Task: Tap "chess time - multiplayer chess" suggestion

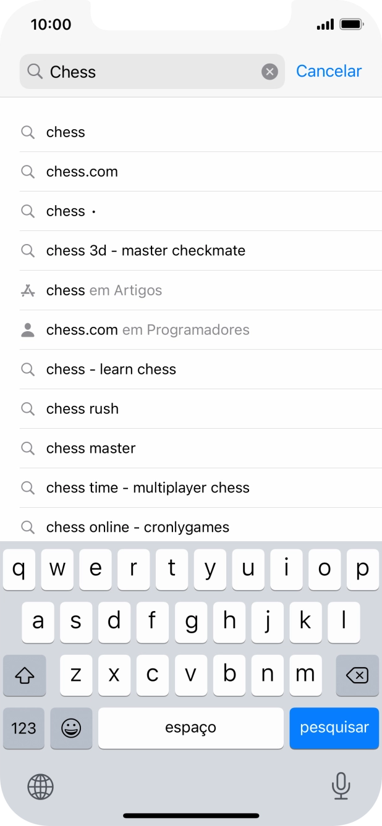Action: click(148, 488)
